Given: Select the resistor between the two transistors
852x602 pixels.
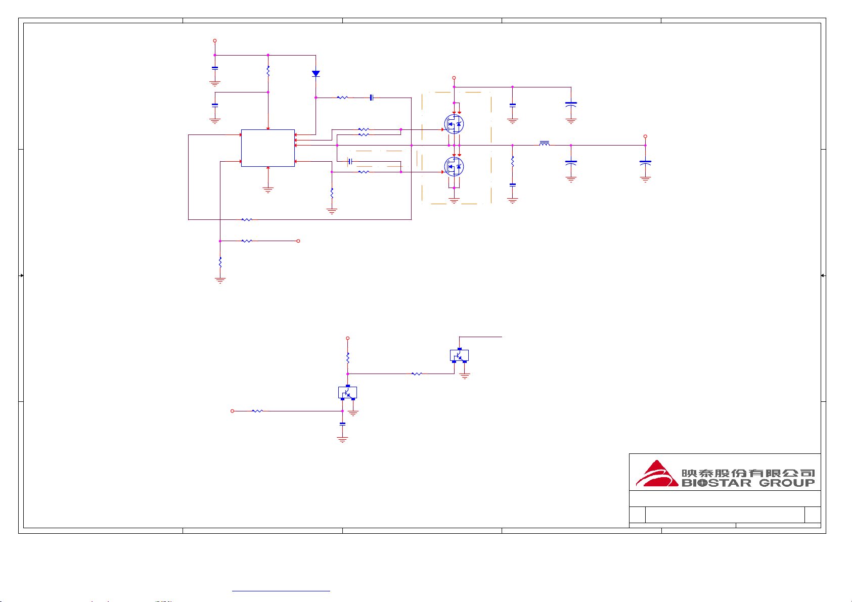Looking at the screenshot, I should (417, 374).
